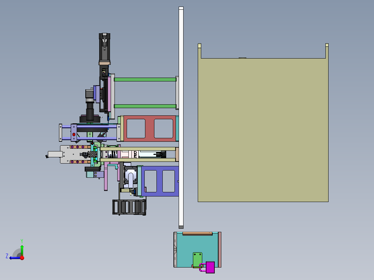
Task: Select the red bracket frame with two windows
Action: click(x=150, y=129)
